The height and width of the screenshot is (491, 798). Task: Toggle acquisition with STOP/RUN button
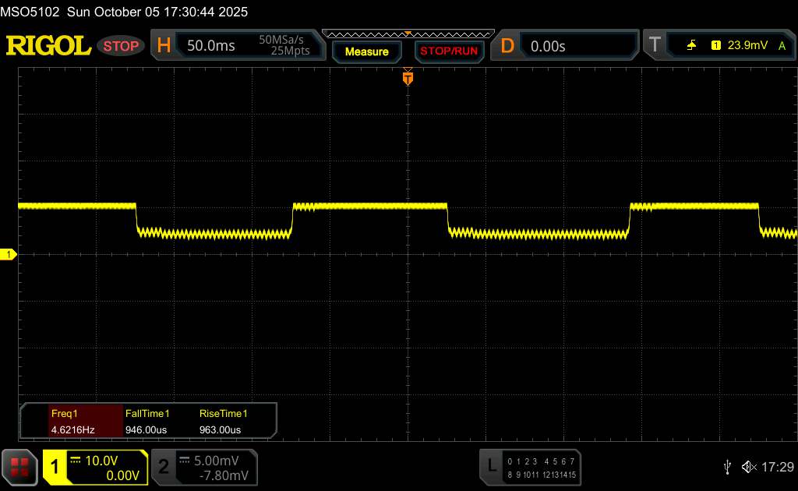[448, 51]
